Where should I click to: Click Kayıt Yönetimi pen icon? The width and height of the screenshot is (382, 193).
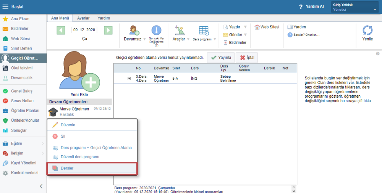[5, 163]
